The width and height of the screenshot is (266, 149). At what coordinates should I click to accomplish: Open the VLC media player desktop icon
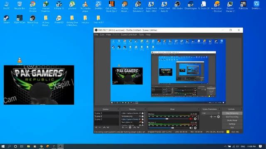(x=85, y=7)
